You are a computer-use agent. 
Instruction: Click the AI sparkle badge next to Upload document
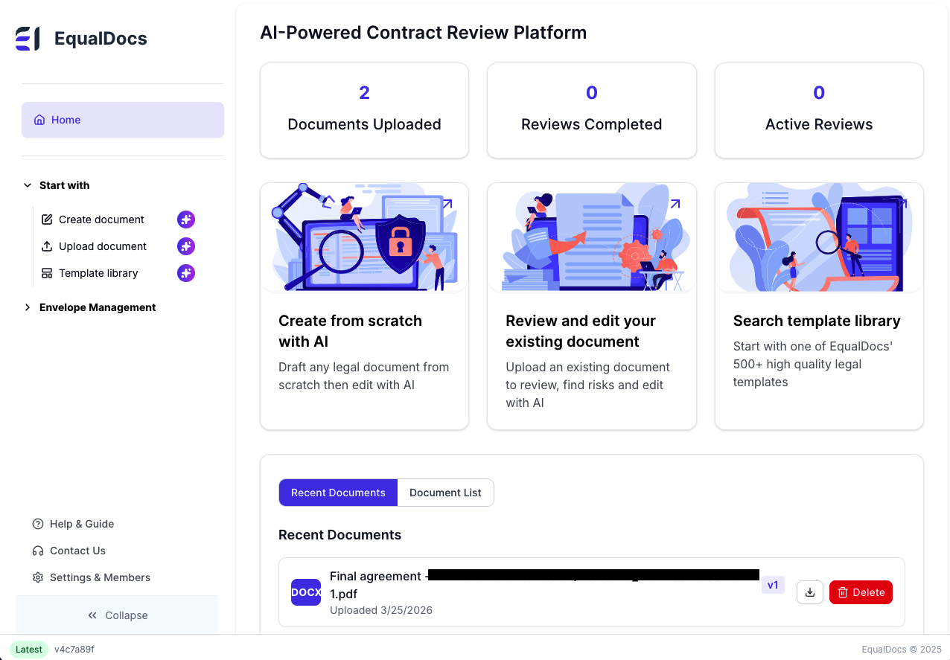[x=185, y=246]
